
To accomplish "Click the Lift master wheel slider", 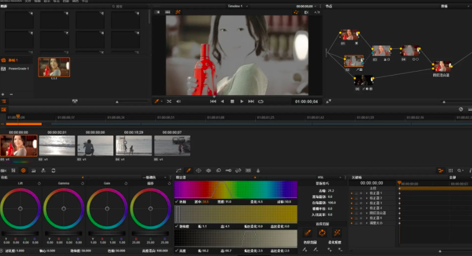I will [20, 233].
